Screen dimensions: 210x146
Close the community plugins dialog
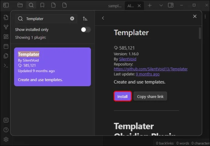[x=195, y=16]
